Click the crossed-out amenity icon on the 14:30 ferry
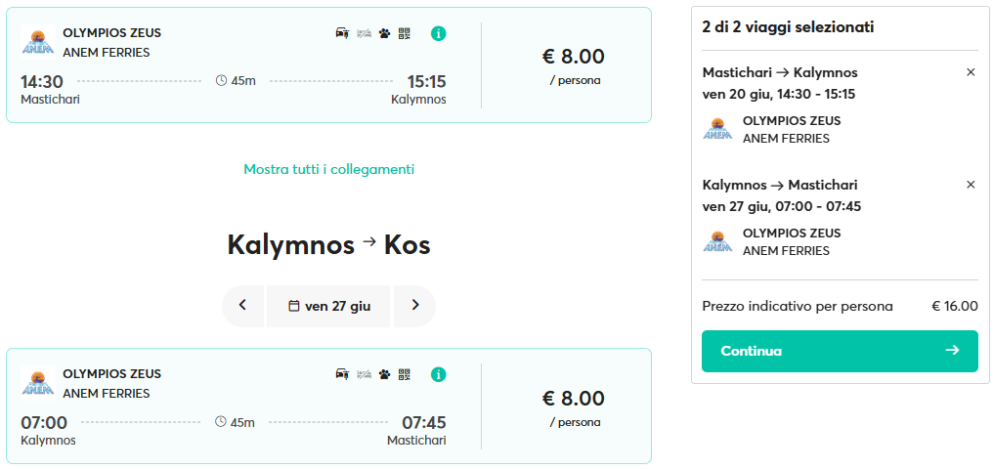The width and height of the screenshot is (994, 469). pos(364,33)
